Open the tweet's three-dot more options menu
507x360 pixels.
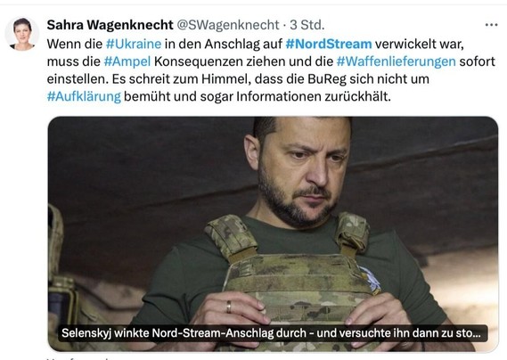click(x=491, y=25)
